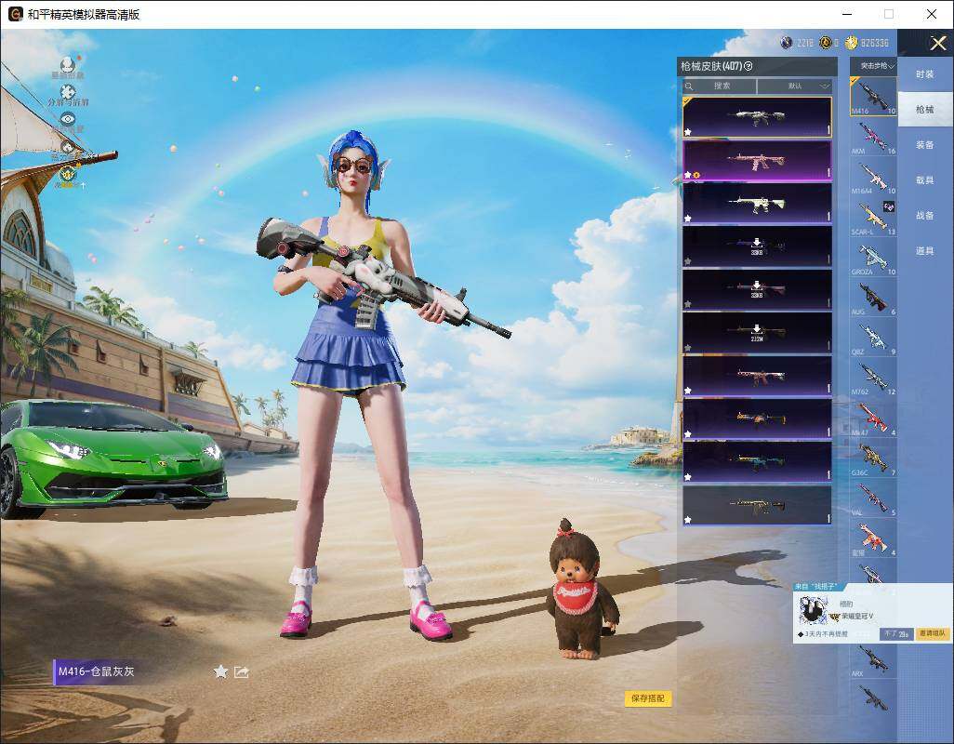Click the gold currency icon showing 826336
The image size is (954, 744).
click(851, 43)
